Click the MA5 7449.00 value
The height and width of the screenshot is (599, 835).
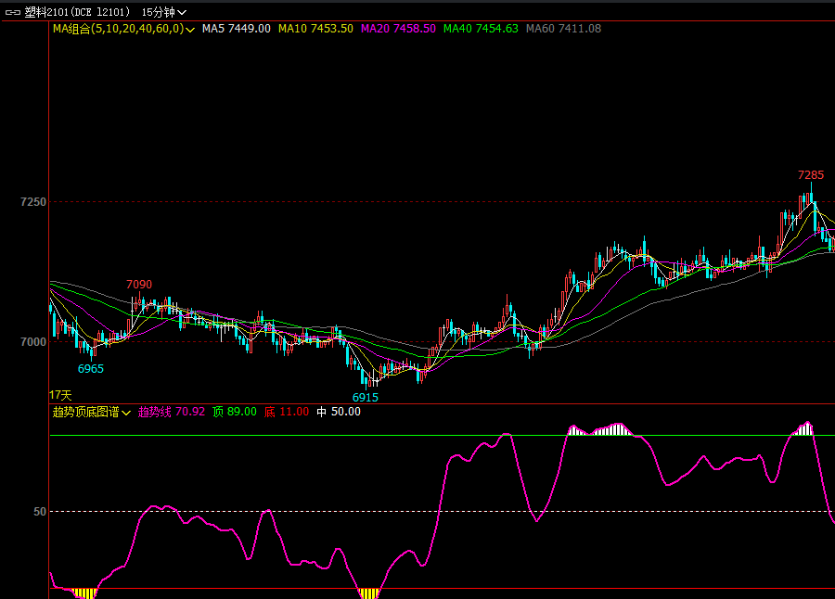click(x=236, y=29)
